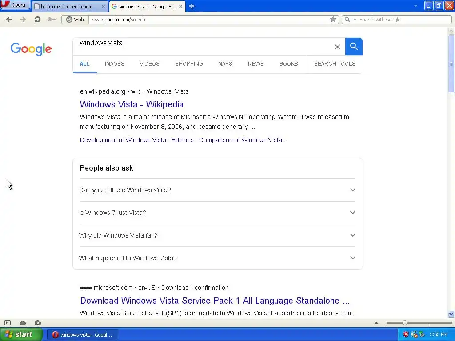Click the forward navigation arrow
455x341 pixels.
[23, 20]
